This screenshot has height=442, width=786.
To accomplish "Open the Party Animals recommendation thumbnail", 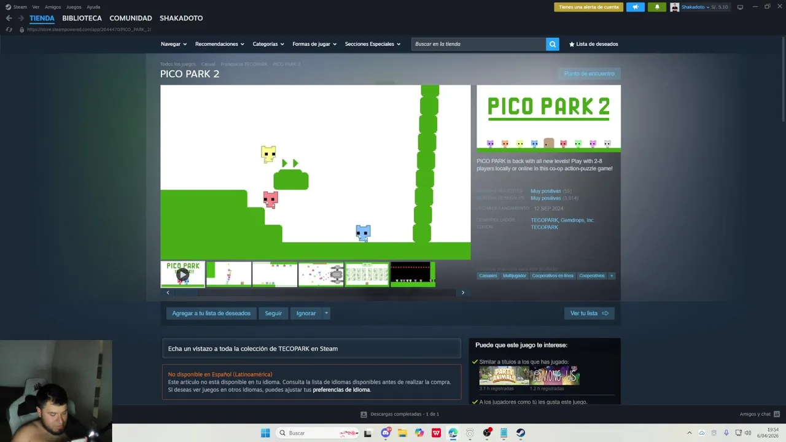I will [x=504, y=376].
